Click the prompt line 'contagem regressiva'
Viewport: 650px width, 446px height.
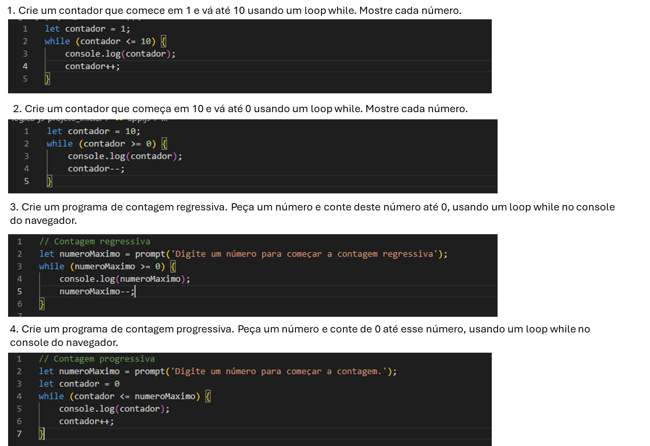tap(243, 254)
